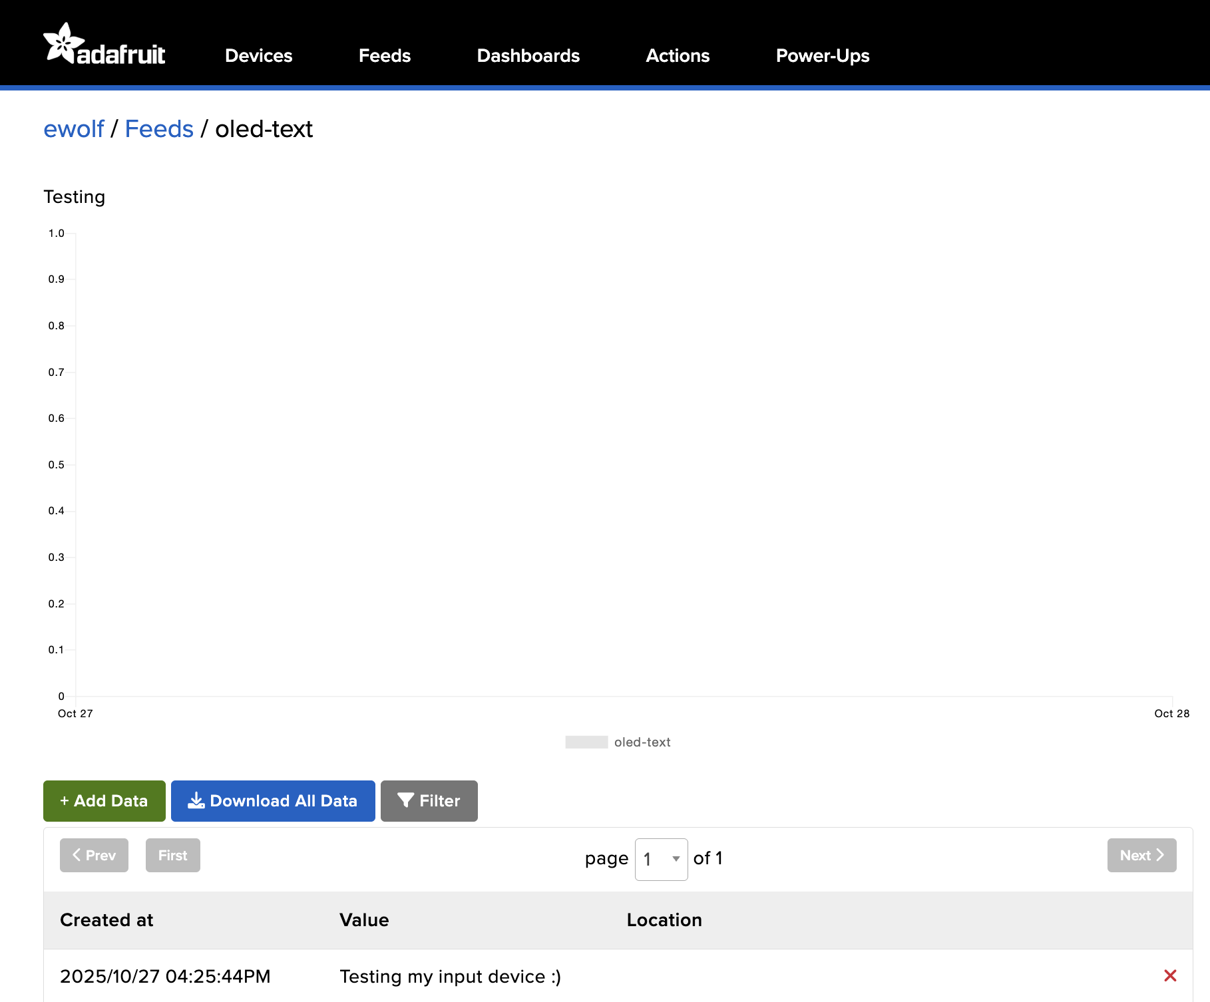Click the left chevron on Prev button
1210x1002 pixels.
point(77,855)
